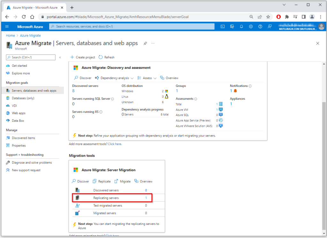Open the browser side panel icon
The width and height of the screenshot is (327, 238).
click(304, 17)
